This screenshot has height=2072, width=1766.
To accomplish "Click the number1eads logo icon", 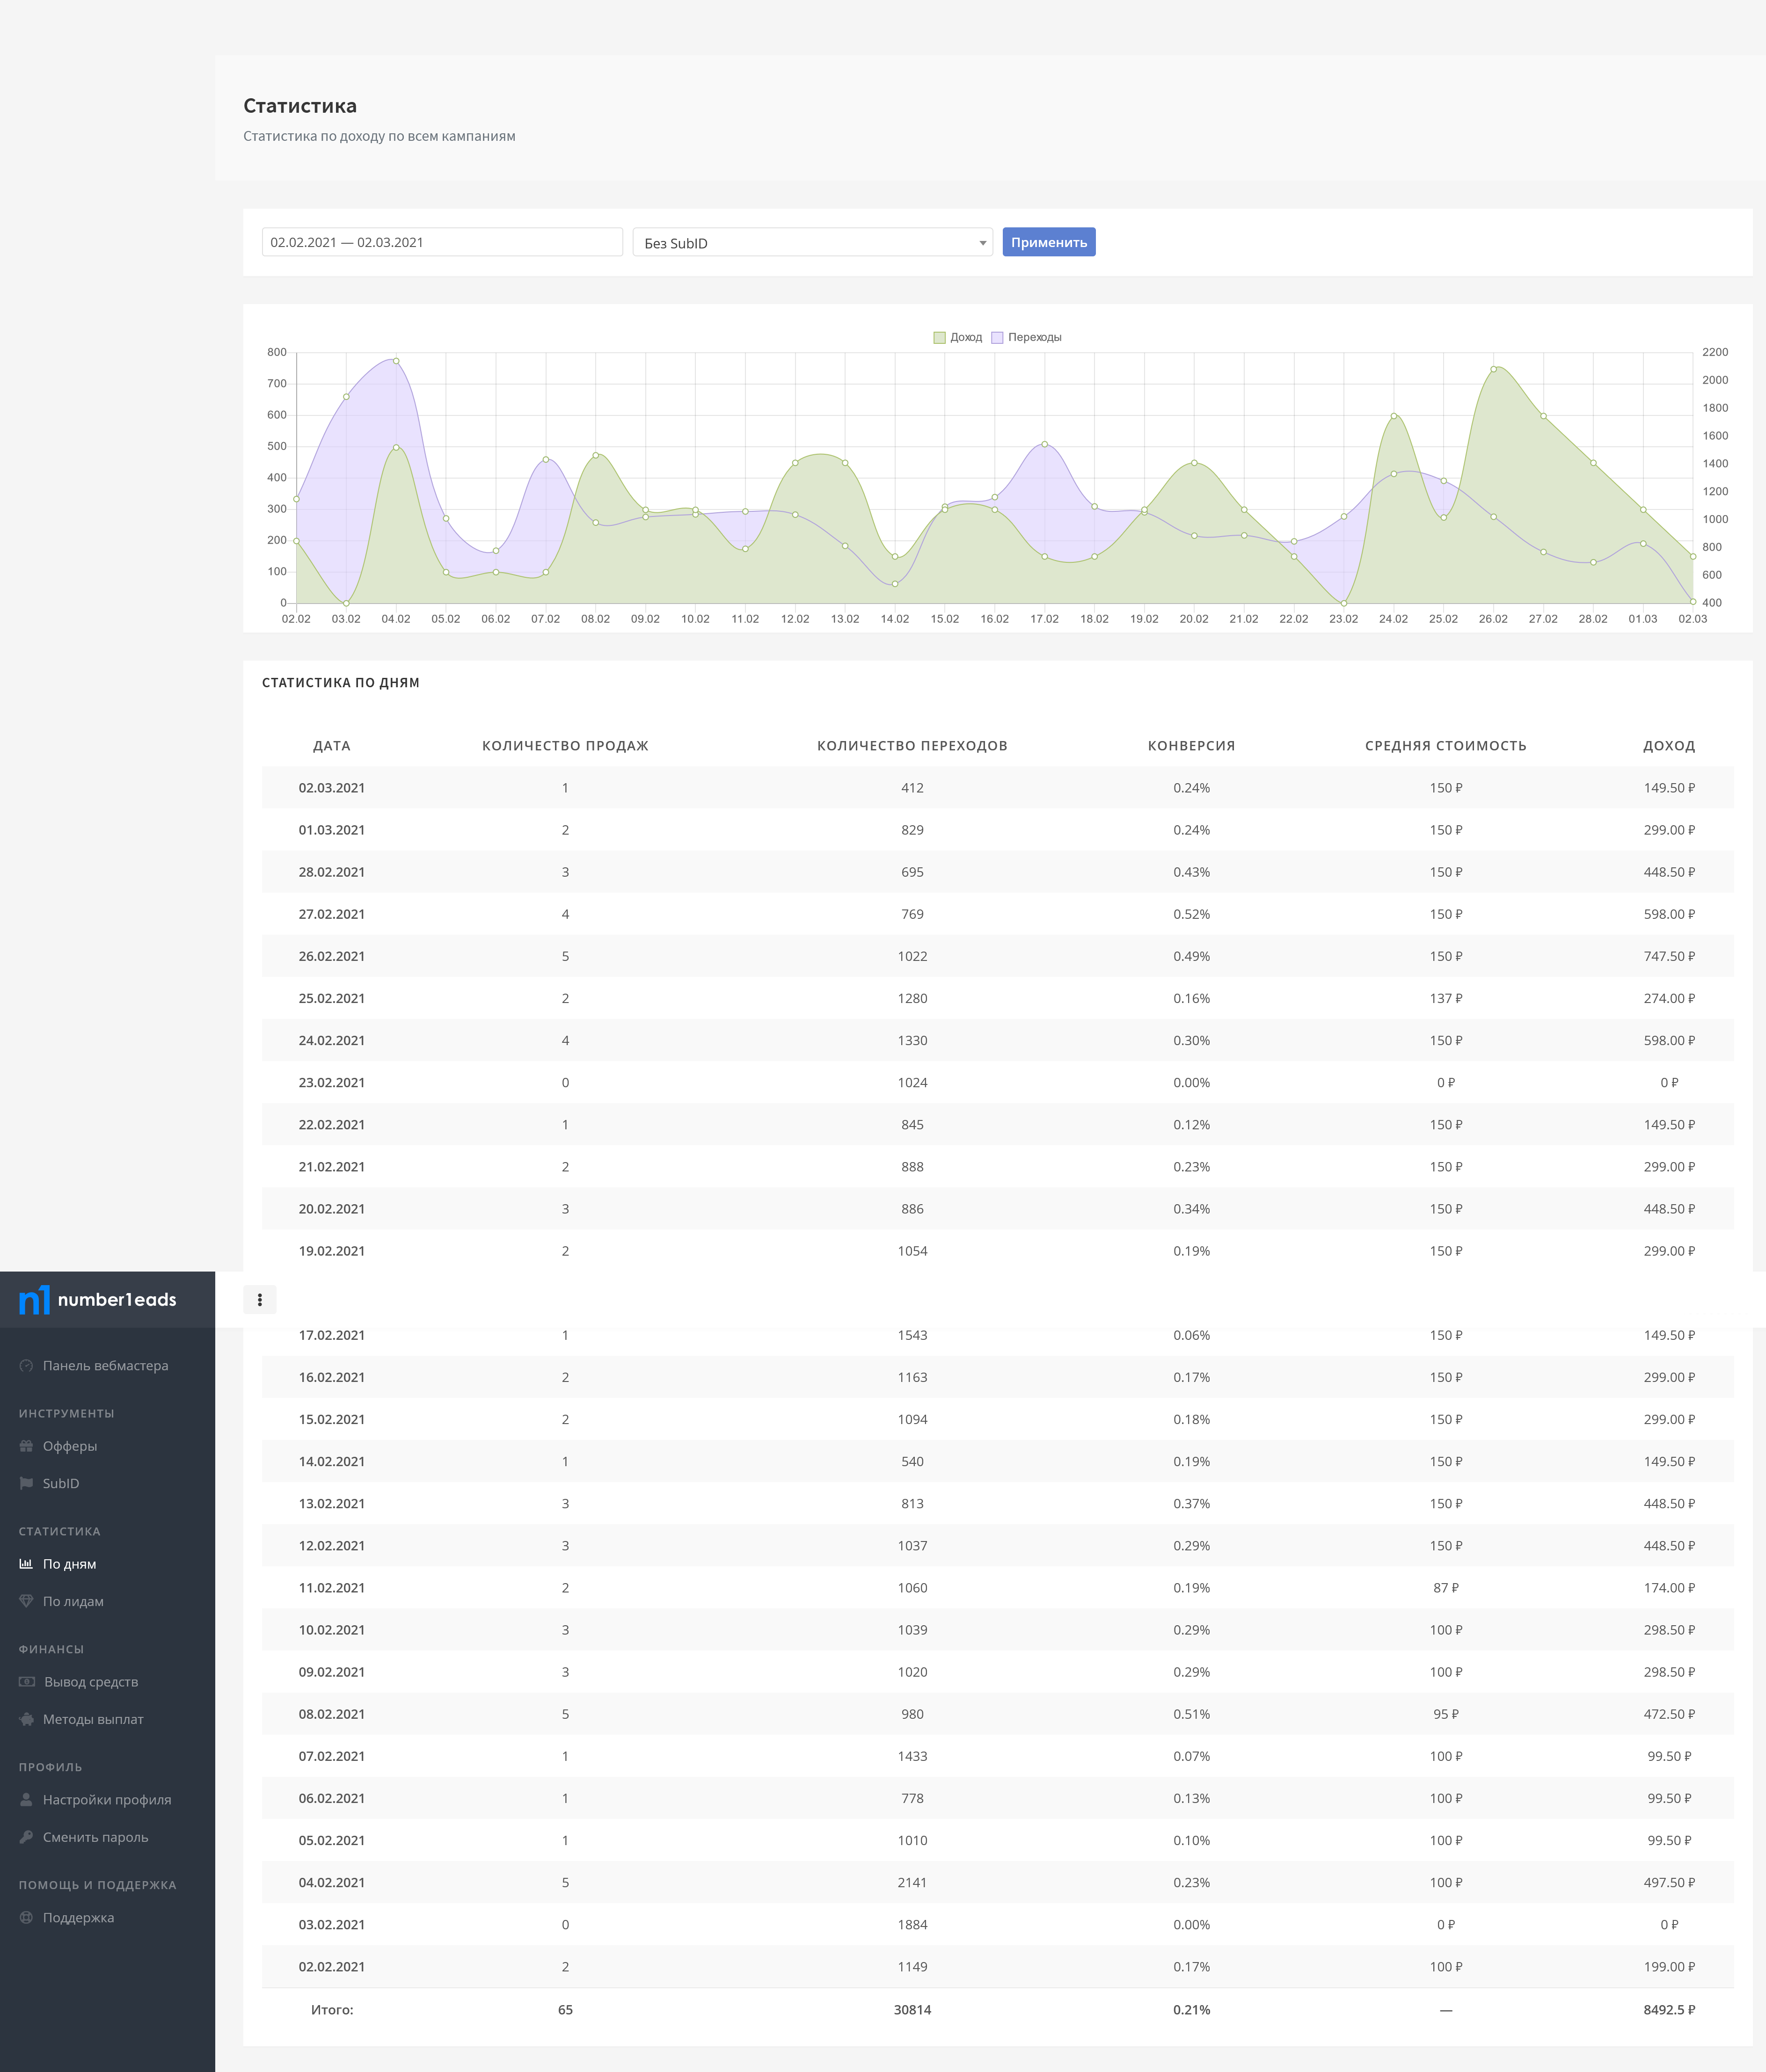I will coord(34,1300).
